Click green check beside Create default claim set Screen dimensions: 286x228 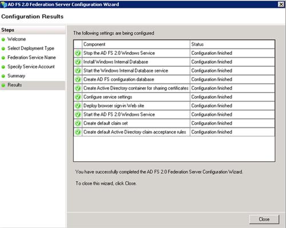(78, 123)
